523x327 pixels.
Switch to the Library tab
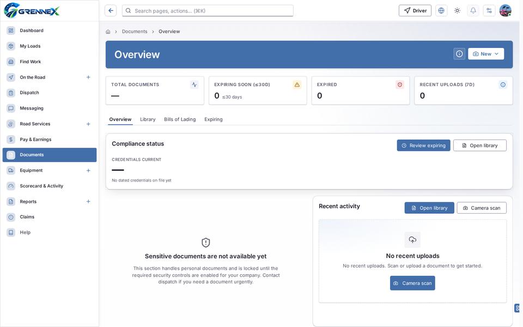click(x=148, y=119)
